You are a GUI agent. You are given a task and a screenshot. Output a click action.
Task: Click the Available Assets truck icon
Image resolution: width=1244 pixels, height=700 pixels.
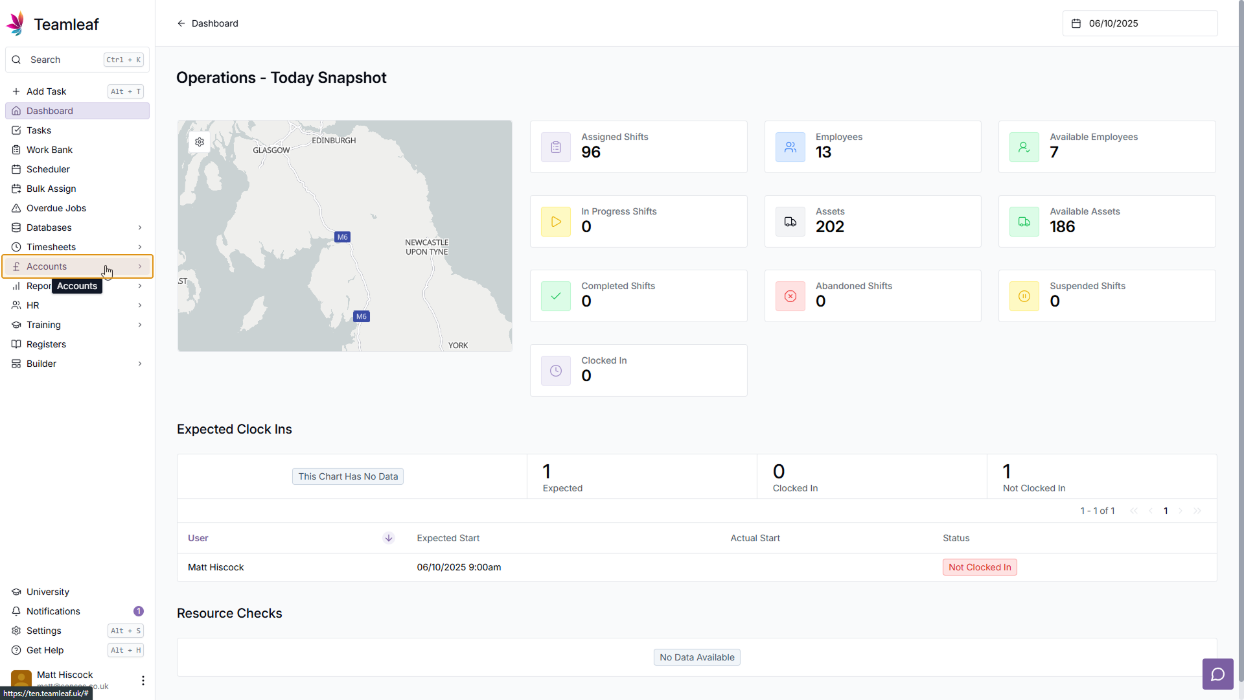click(x=1024, y=222)
